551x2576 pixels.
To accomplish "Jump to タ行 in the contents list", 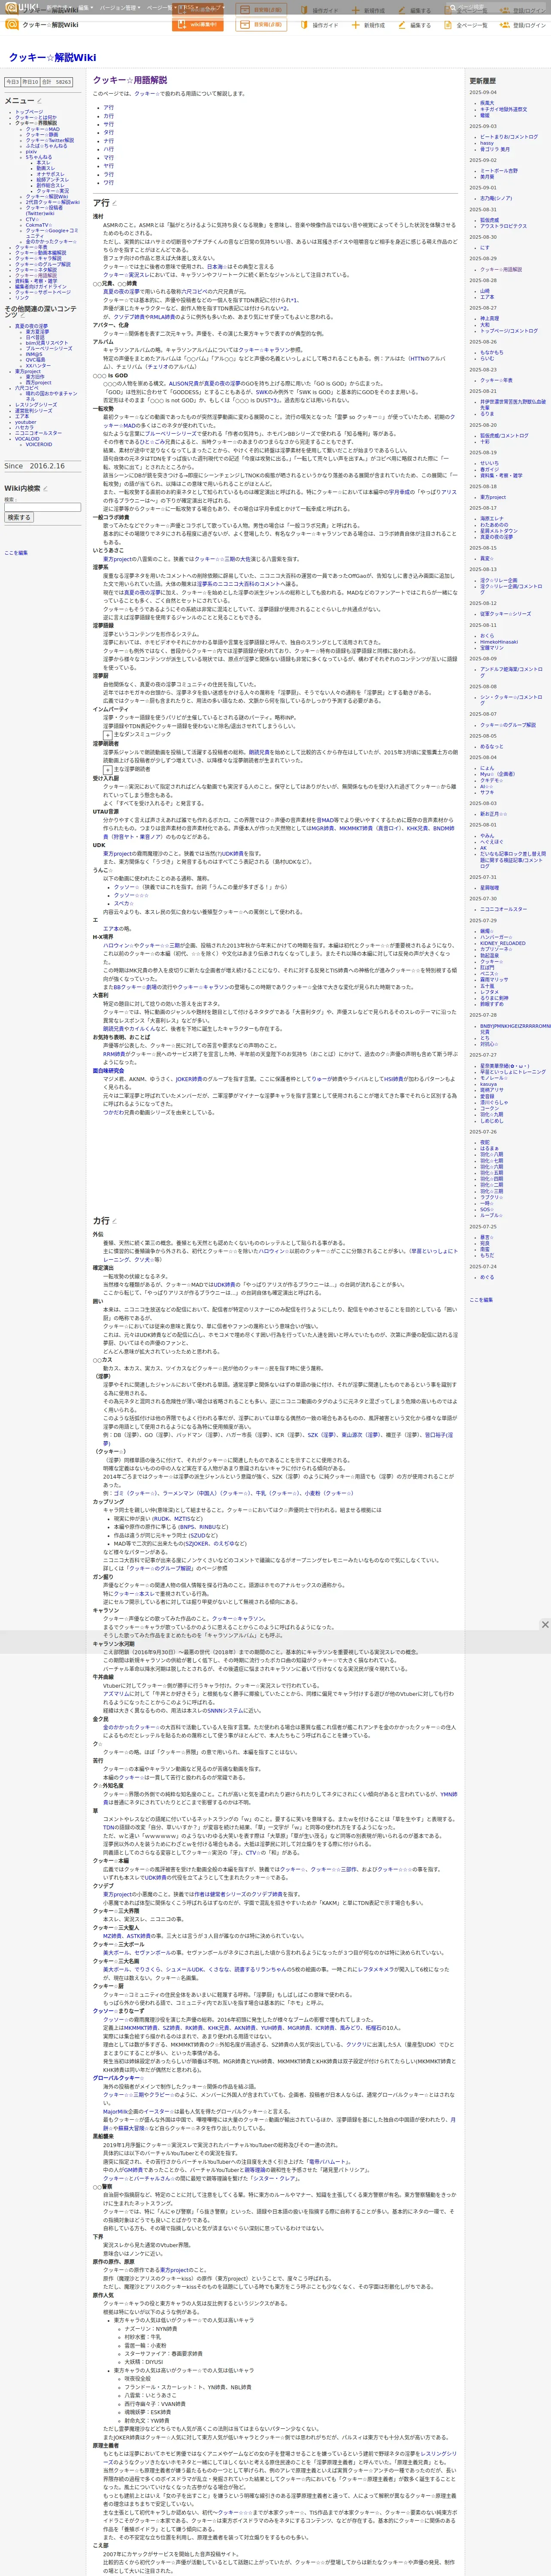I will coord(109,132).
